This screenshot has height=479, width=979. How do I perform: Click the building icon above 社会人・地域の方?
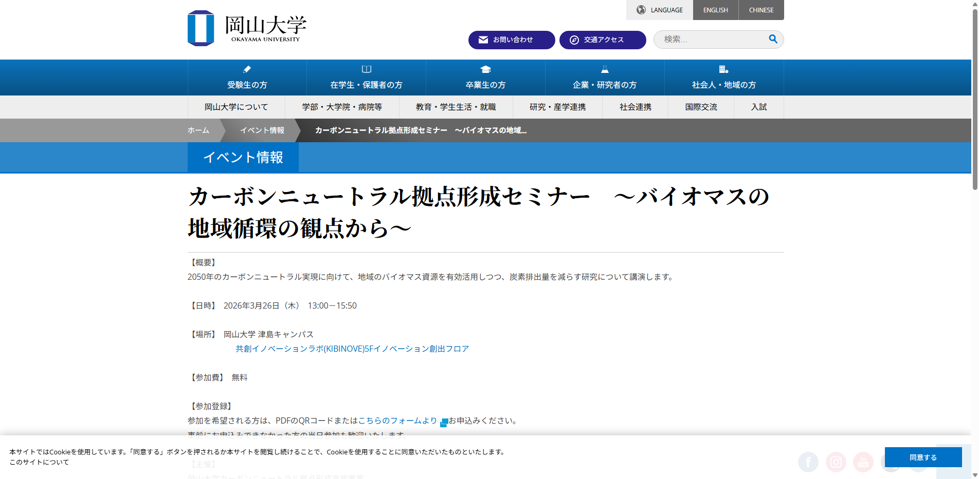[x=723, y=69]
